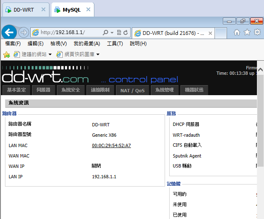Open the 我的最愛(A) menu
This screenshot has width=264, height=219.
[x=87, y=44]
